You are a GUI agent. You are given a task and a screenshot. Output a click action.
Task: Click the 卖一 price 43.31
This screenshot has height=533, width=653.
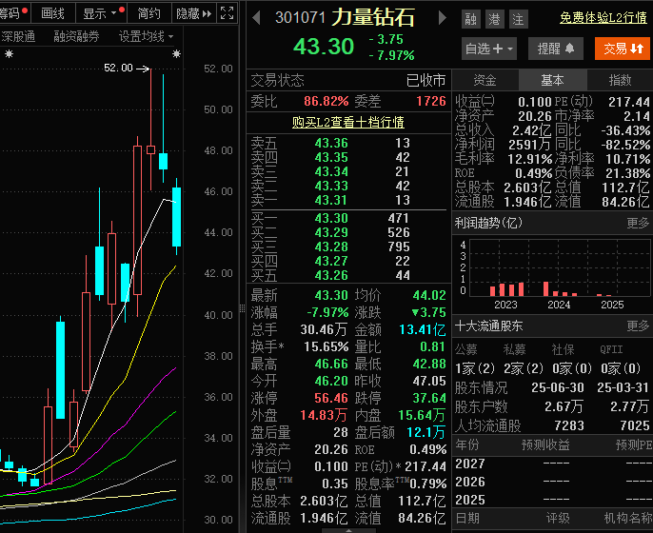click(x=331, y=200)
